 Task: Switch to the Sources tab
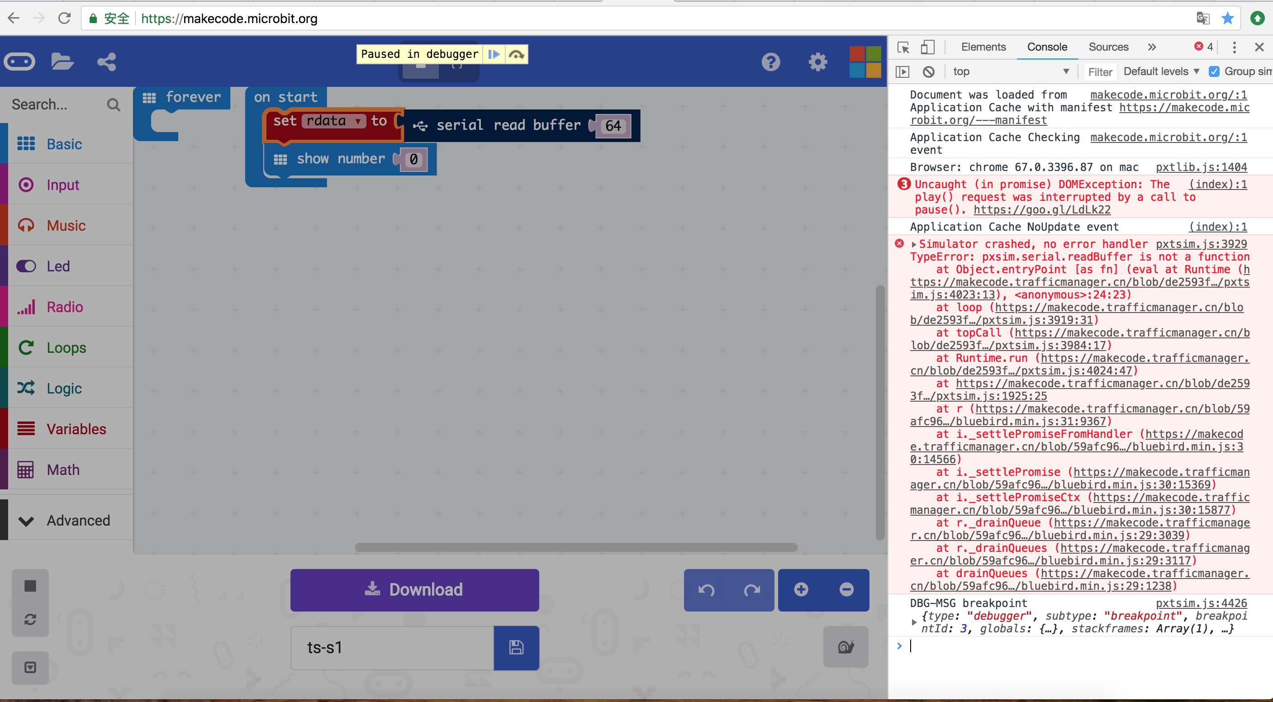tap(1108, 47)
